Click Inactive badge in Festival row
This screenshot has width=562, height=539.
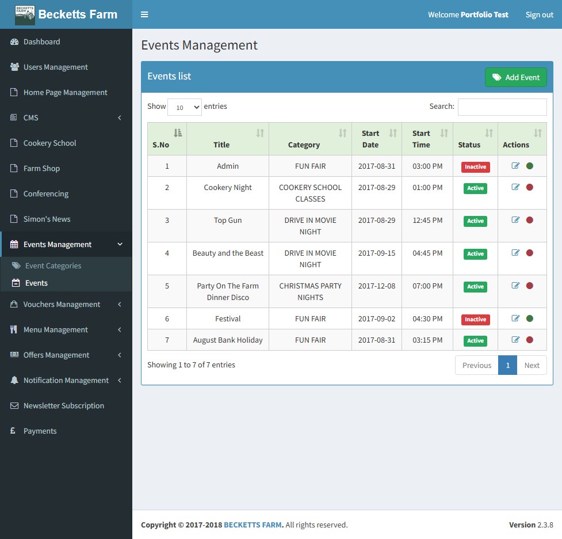pos(476,320)
